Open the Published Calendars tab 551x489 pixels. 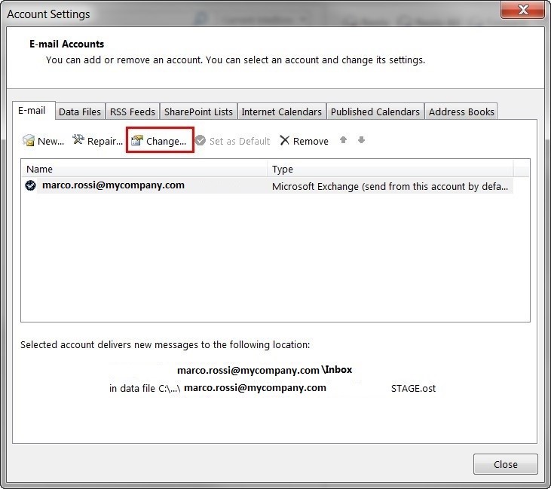[x=375, y=112]
